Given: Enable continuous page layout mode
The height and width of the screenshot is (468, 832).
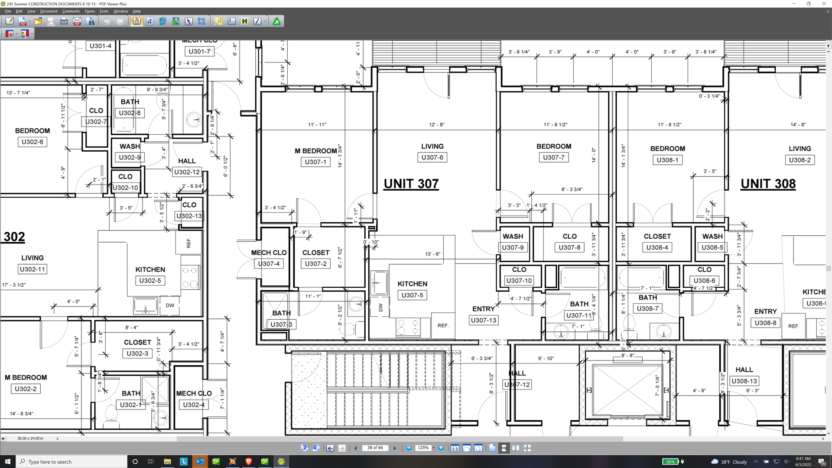Looking at the screenshot, I should 504,448.
